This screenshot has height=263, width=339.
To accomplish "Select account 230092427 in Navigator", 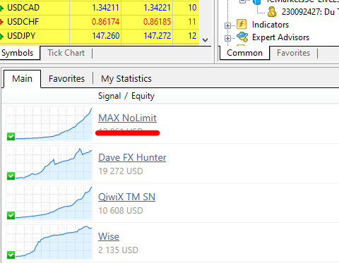I will point(310,12).
